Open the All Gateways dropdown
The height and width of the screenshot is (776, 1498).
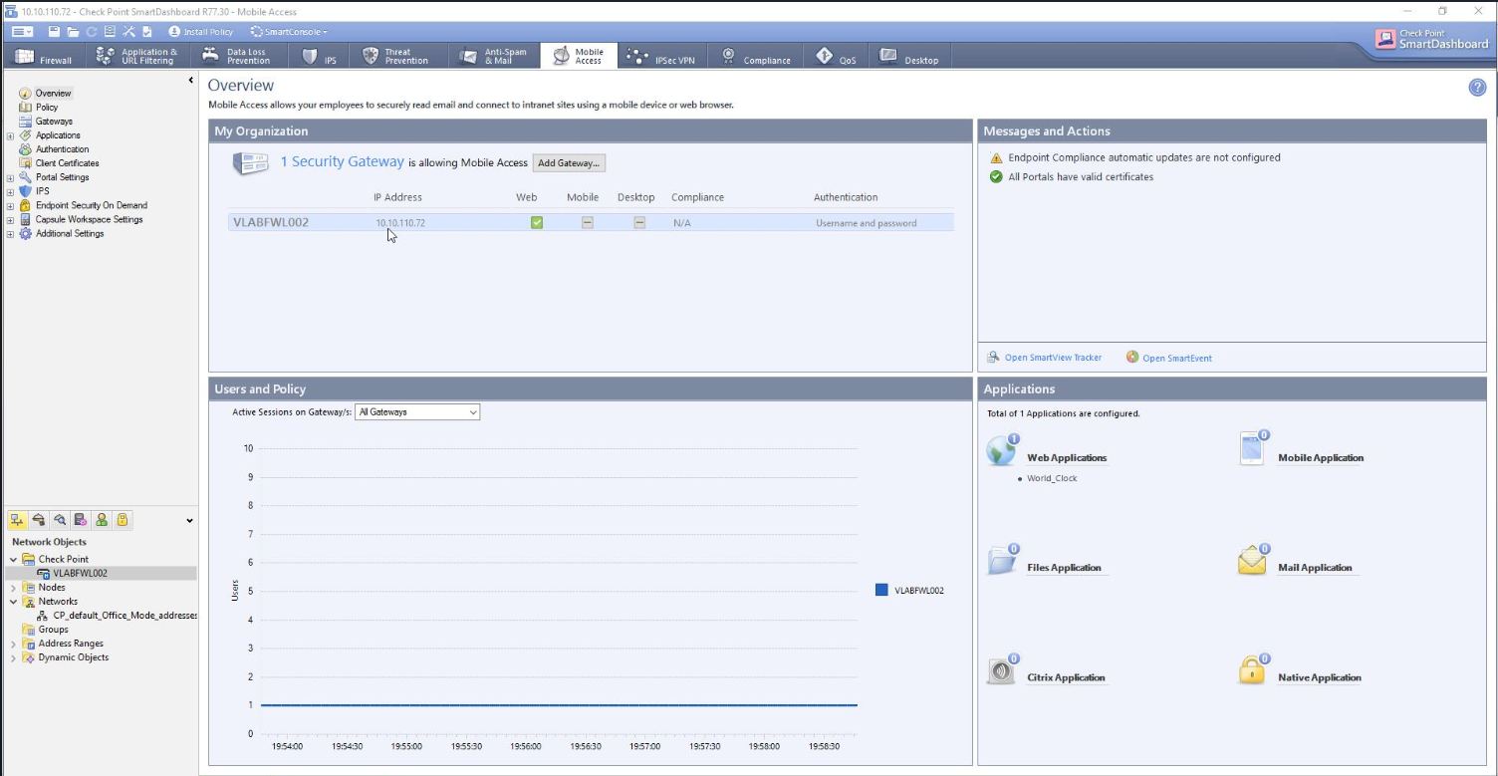(417, 411)
